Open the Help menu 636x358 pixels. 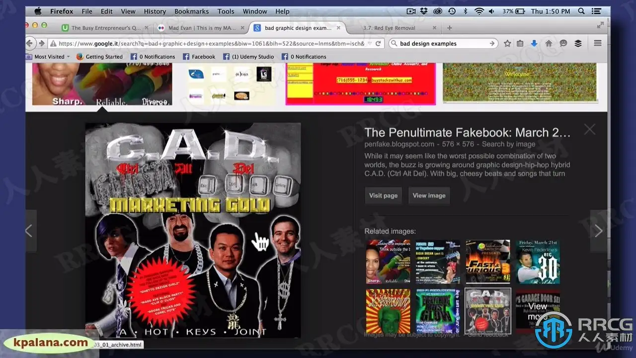click(x=282, y=11)
